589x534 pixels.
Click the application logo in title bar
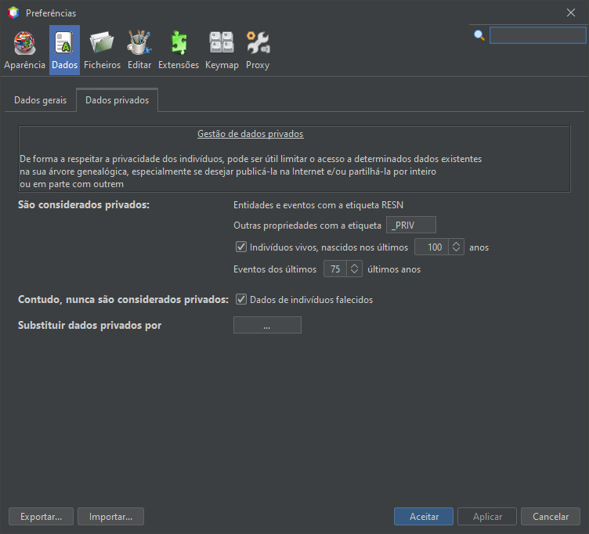tap(13, 13)
